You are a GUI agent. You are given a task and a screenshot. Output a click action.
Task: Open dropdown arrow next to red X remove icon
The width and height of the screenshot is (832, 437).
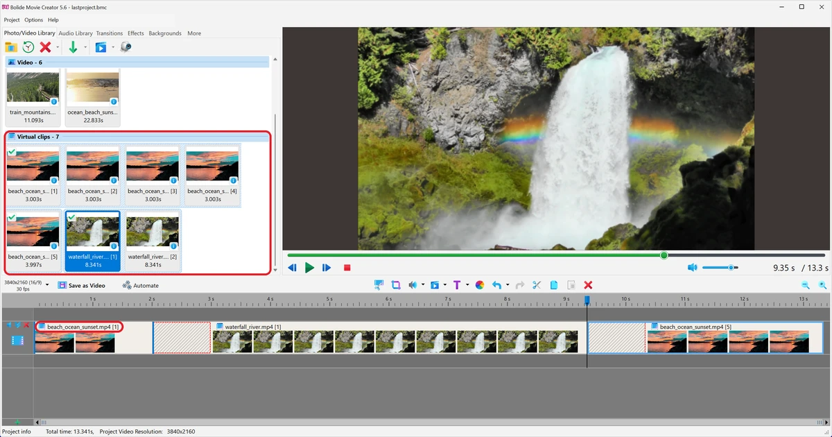pyautogui.click(x=58, y=48)
